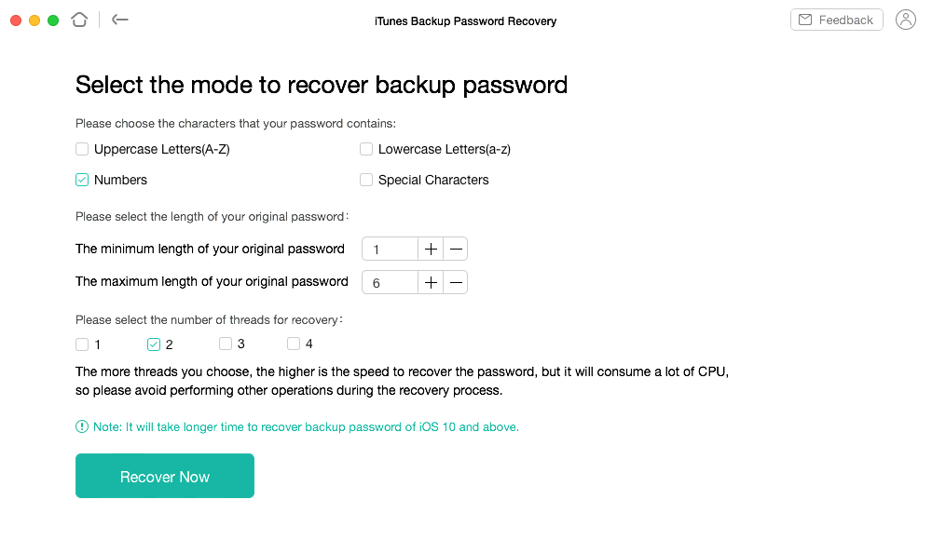
Task: Choose 3 threads for recovery
Action: (x=226, y=344)
